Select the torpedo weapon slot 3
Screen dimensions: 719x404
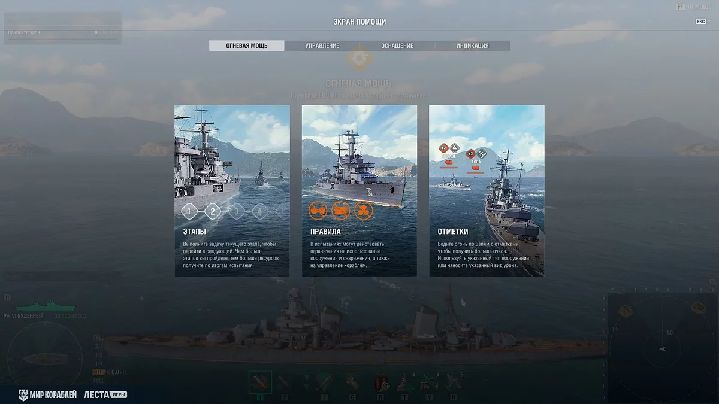pos(324,382)
